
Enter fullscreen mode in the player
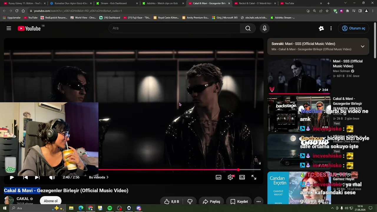(x=254, y=177)
